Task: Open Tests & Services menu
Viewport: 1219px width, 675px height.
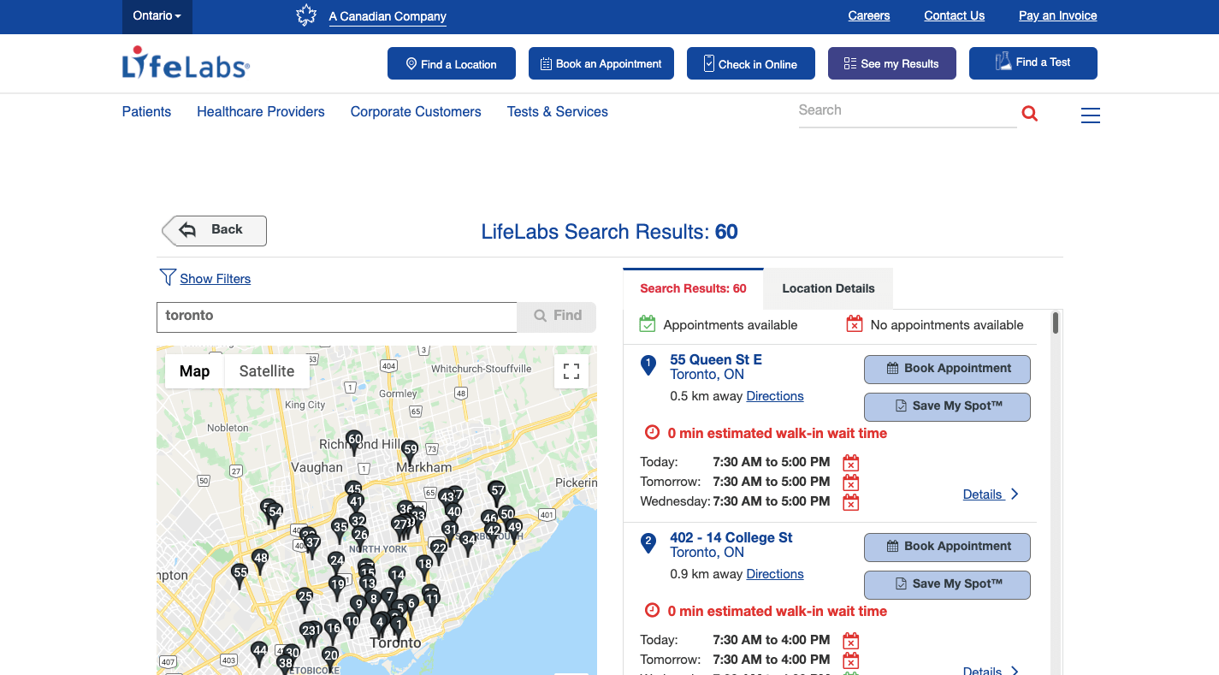Action: 558,111
